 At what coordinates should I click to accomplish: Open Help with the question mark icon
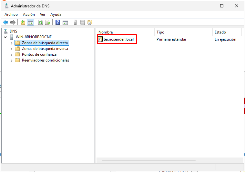[x=57, y=22]
